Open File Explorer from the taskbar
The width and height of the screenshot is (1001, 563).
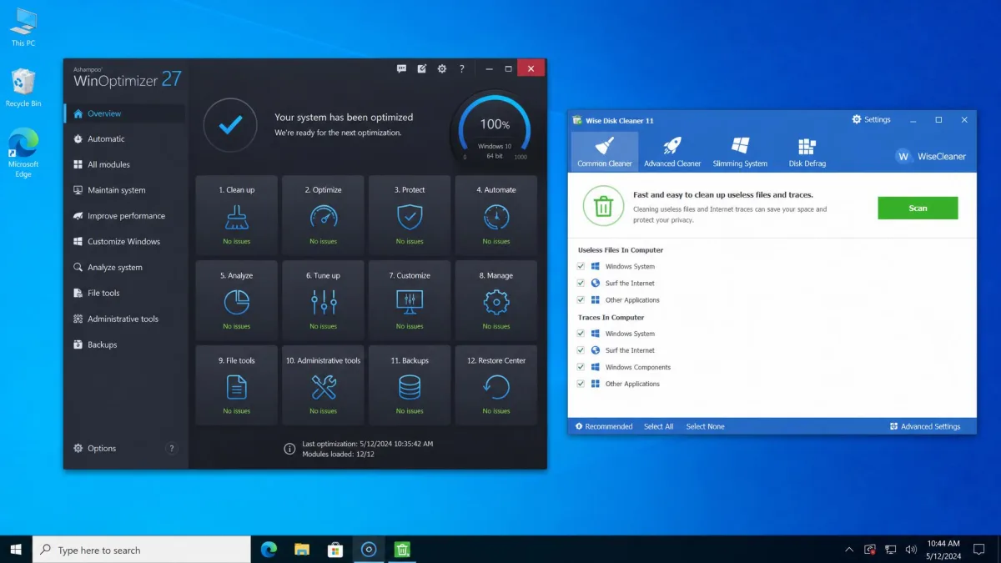coord(302,550)
